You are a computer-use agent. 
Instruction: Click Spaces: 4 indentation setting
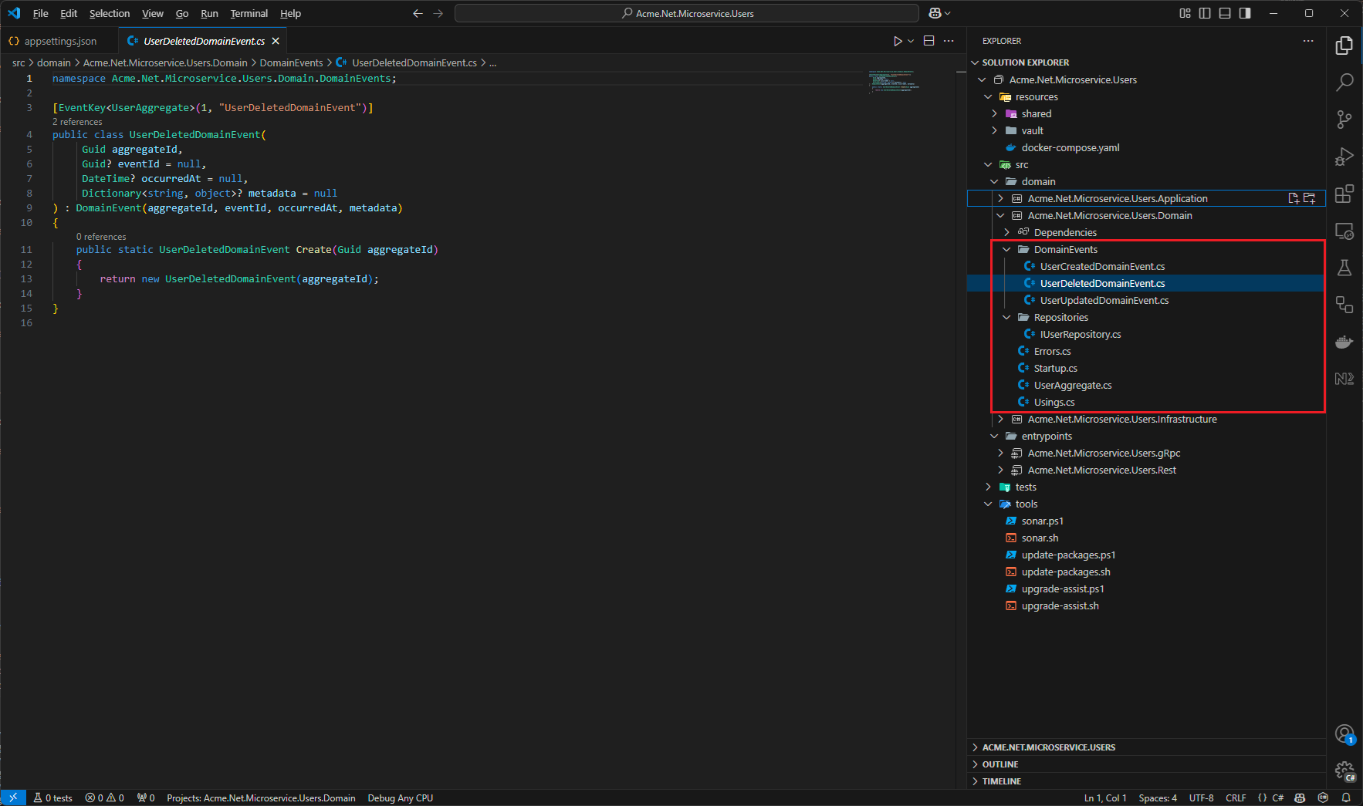(1158, 798)
